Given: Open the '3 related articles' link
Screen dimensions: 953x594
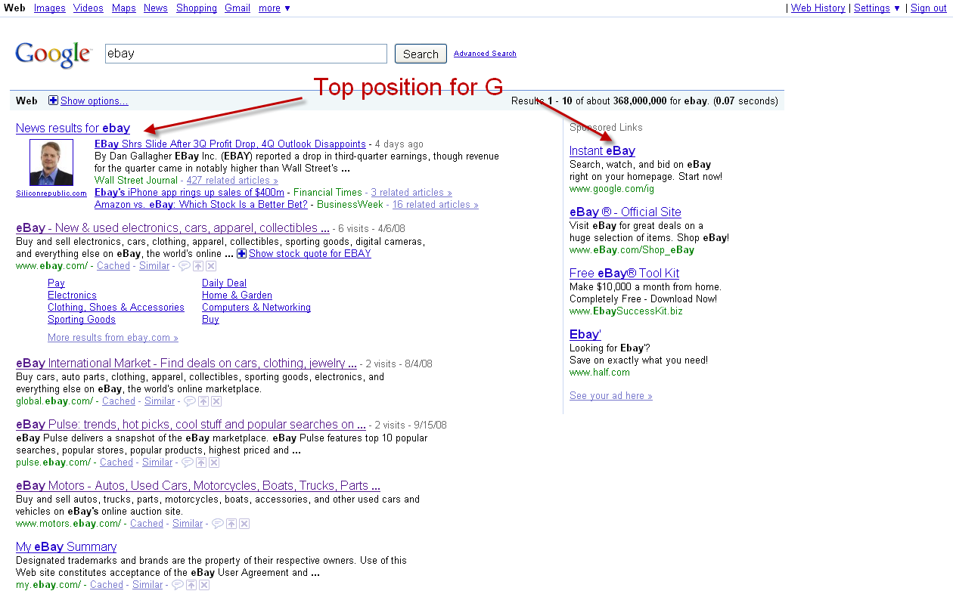Looking at the screenshot, I should [x=411, y=193].
